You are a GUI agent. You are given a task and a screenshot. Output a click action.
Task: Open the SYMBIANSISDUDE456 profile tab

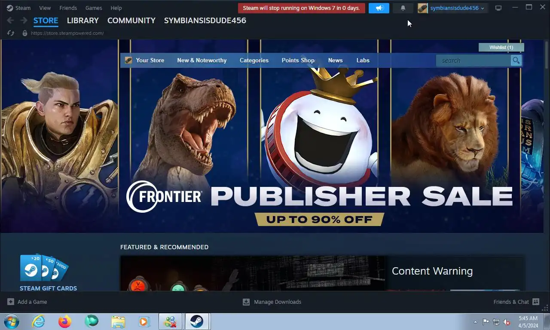205,20
